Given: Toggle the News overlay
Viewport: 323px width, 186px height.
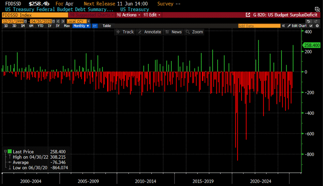Looking at the screenshot, I should click(x=173, y=32).
